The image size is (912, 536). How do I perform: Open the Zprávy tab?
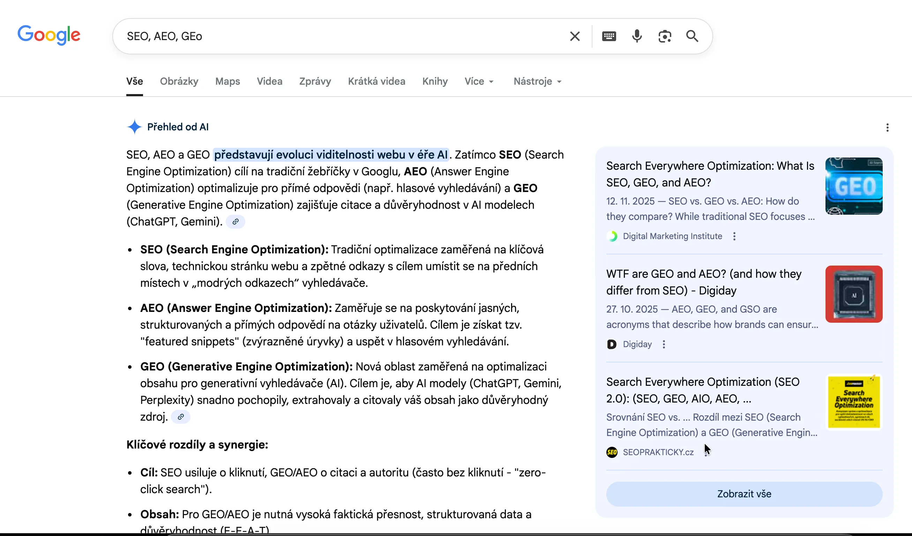click(x=315, y=81)
